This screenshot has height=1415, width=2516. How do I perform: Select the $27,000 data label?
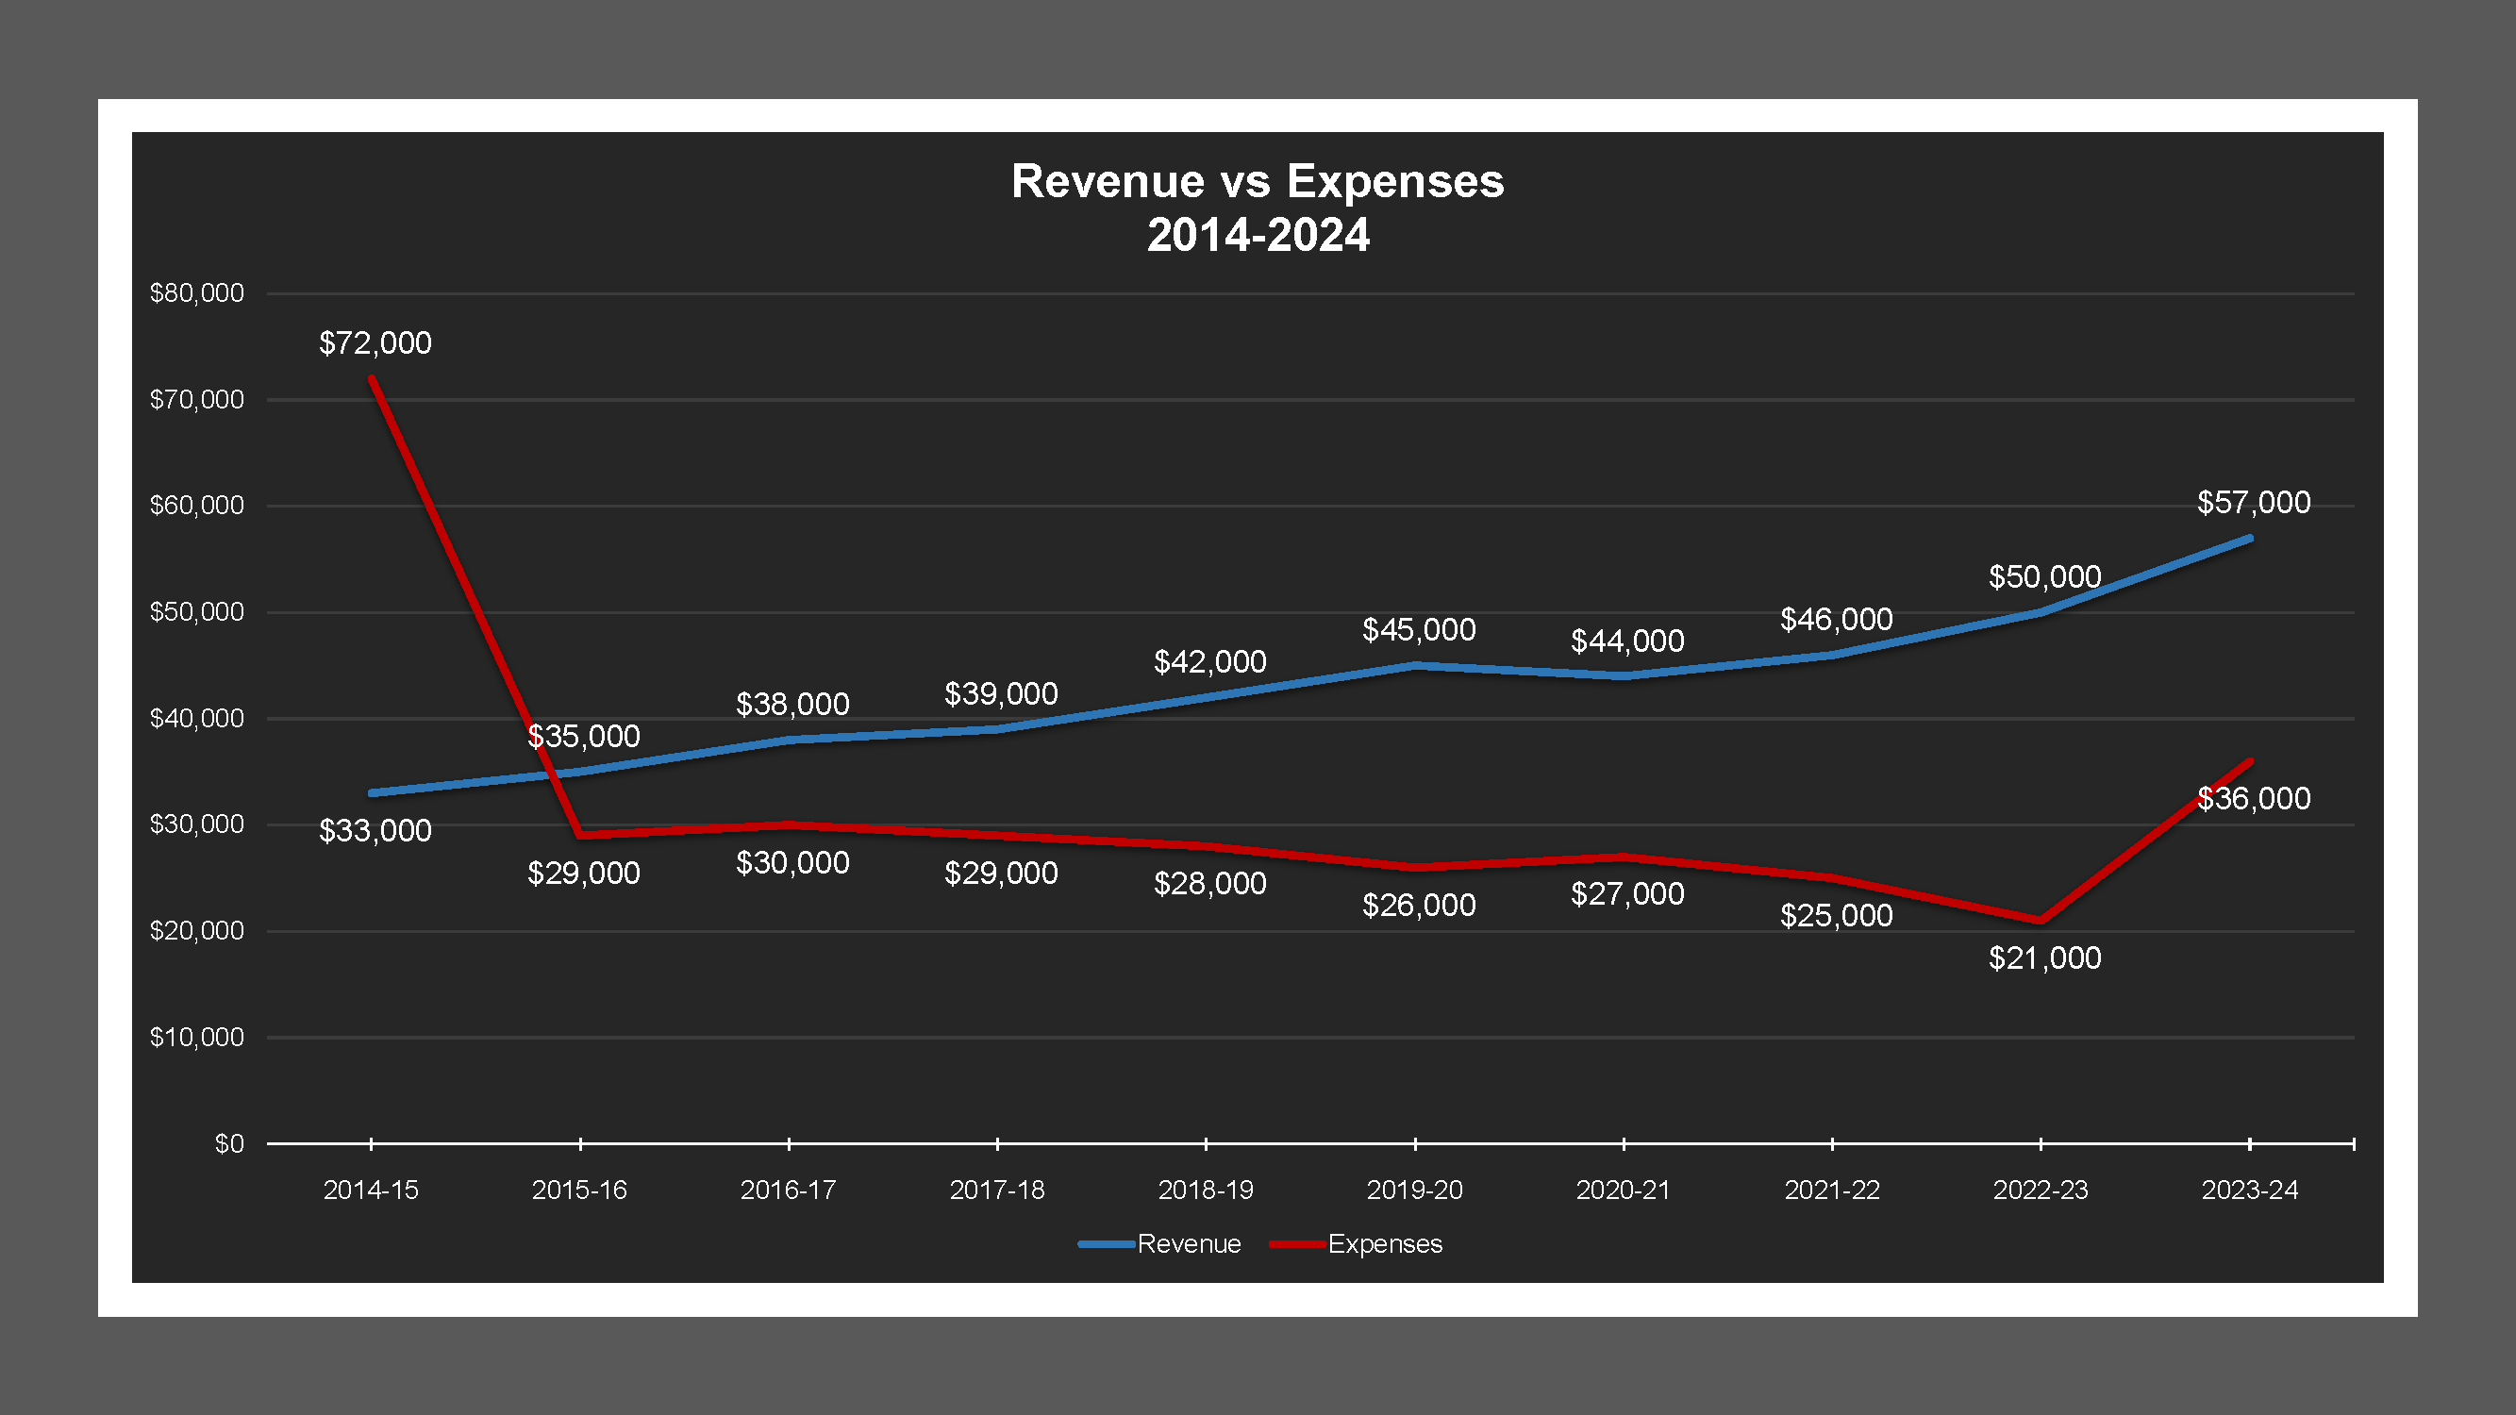coord(1627,893)
